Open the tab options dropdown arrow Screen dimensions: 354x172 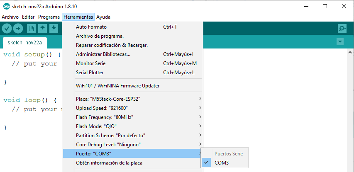(x=340, y=42)
